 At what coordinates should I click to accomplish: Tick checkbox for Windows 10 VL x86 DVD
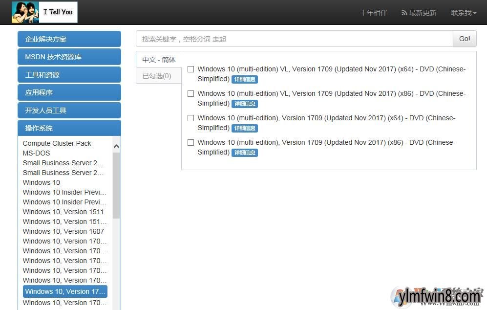coord(191,93)
